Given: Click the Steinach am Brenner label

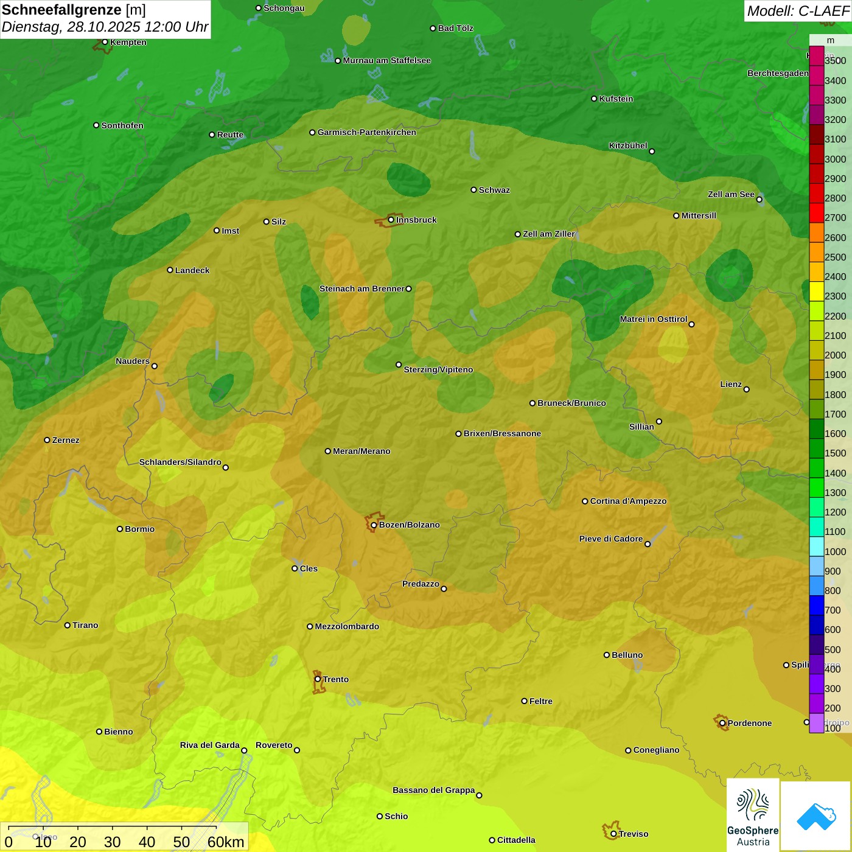Looking at the screenshot, I should pyautogui.click(x=362, y=288).
